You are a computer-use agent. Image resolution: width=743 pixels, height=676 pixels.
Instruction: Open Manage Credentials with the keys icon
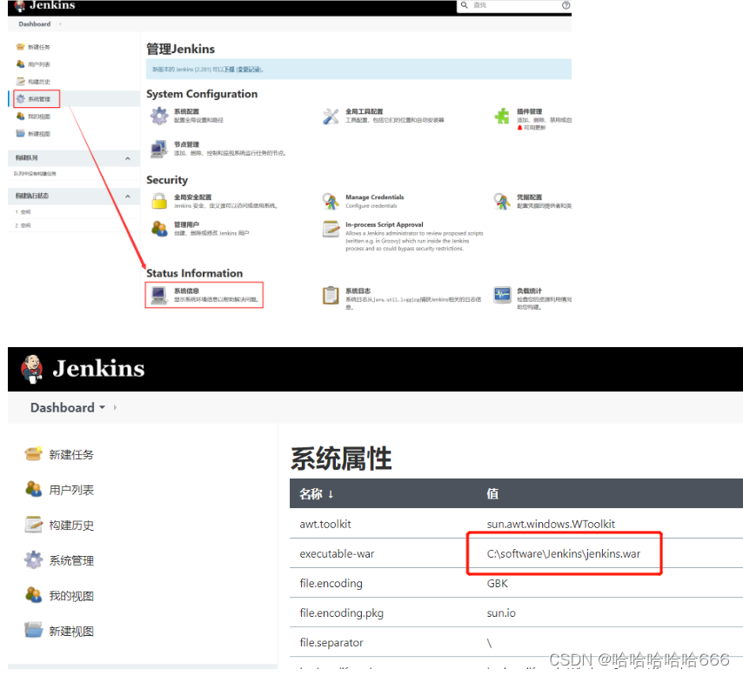(331, 199)
